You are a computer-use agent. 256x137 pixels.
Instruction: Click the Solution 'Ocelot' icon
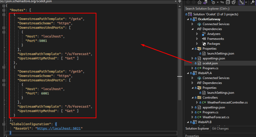point(190,14)
